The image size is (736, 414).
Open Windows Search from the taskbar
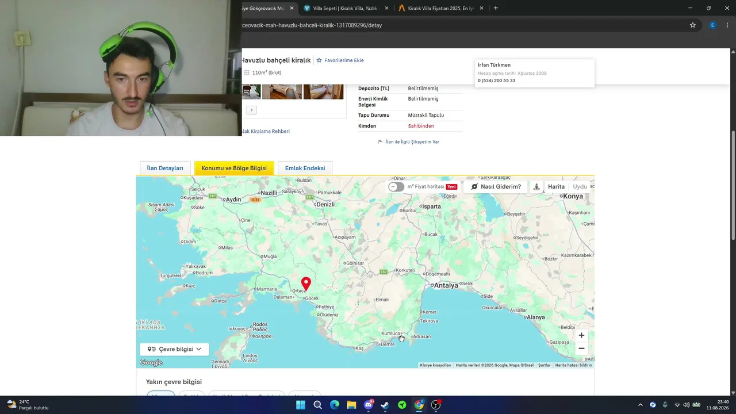tap(317, 405)
